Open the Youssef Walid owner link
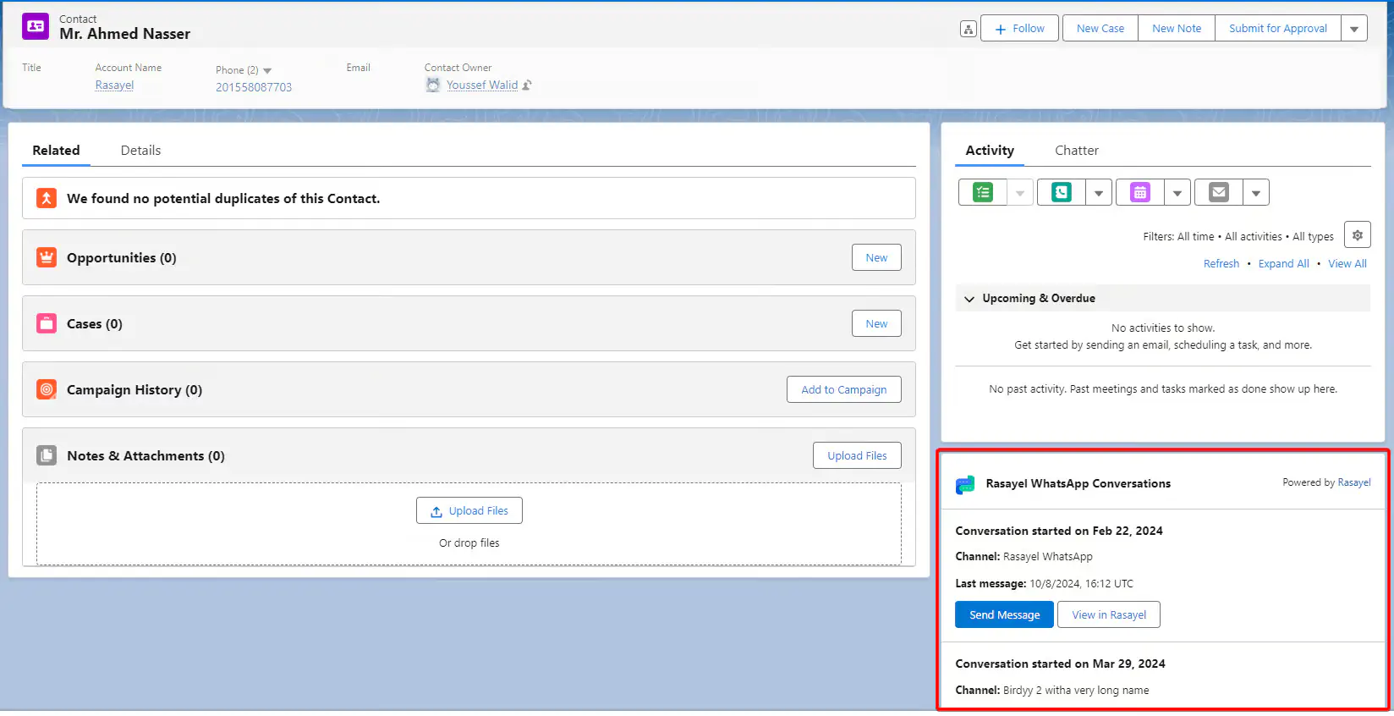Image resolution: width=1394 pixels, height=716 pixels. pyautogui.click(x=482, y=85)
